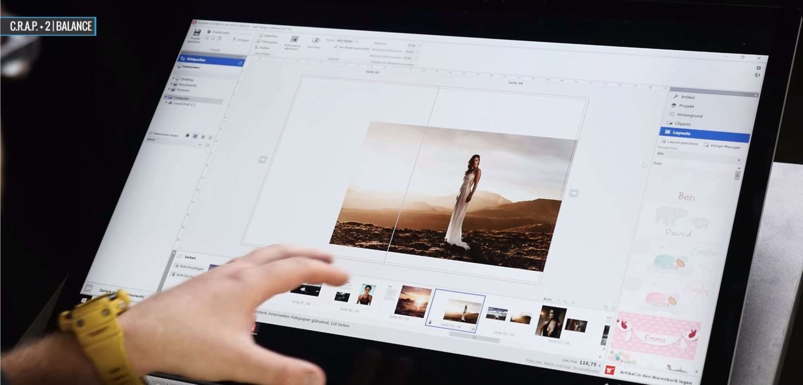Click the Seite 94 page label

point(515,83)
